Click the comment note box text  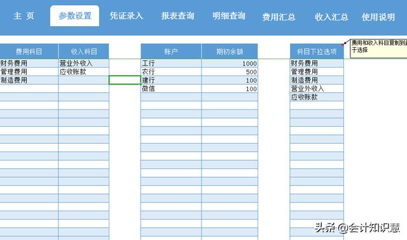(378, 48)
